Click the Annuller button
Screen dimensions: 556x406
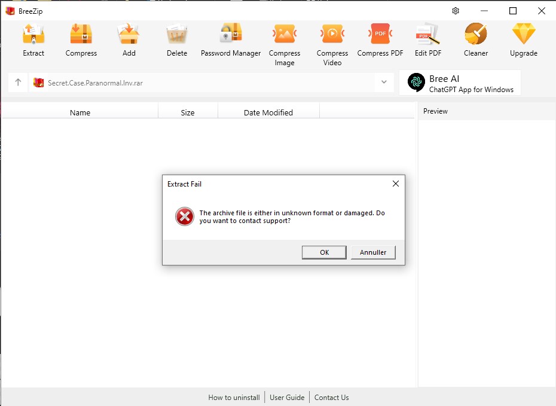pos(373,252)
